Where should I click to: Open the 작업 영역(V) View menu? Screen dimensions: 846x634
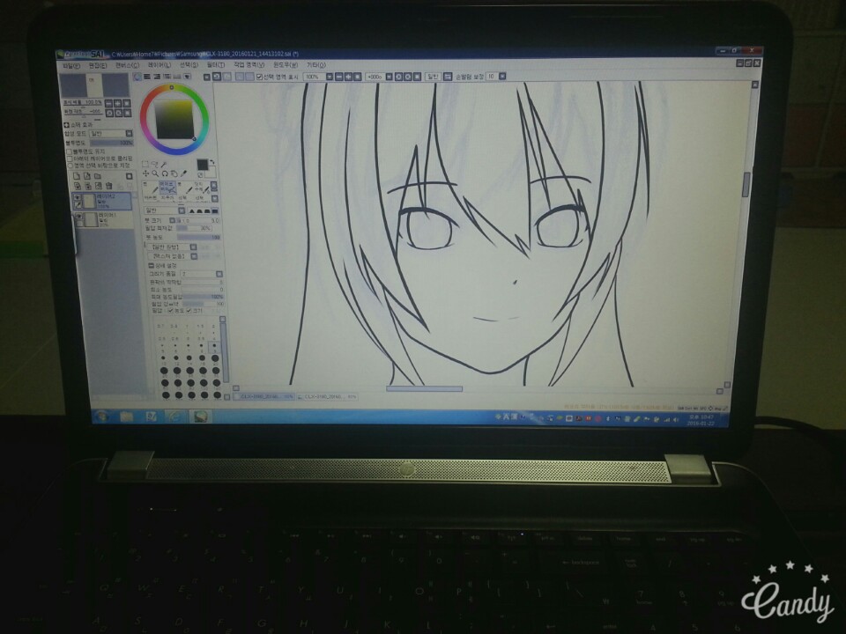[x=249, y=65]
